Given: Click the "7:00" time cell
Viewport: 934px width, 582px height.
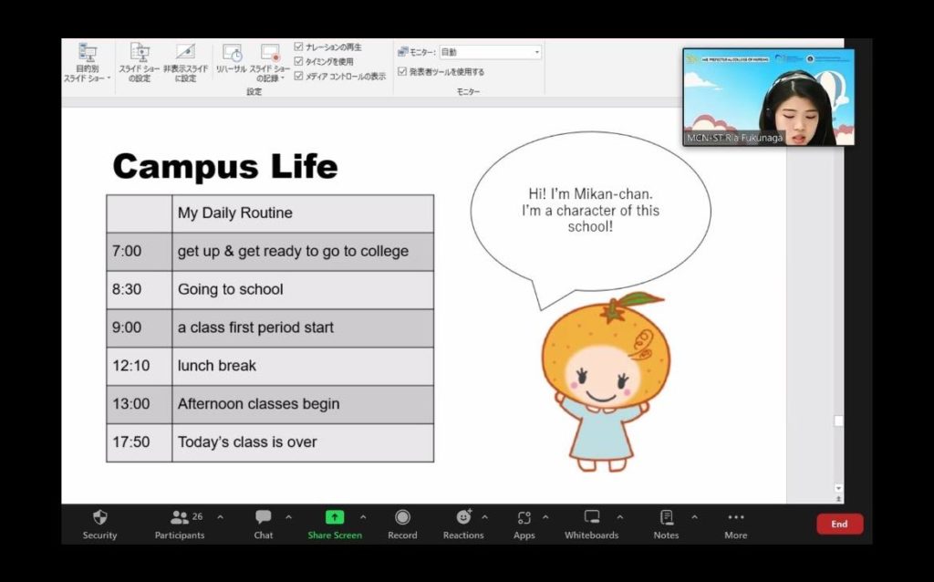Looking at the screenshot, I should (x=140, y=252).
